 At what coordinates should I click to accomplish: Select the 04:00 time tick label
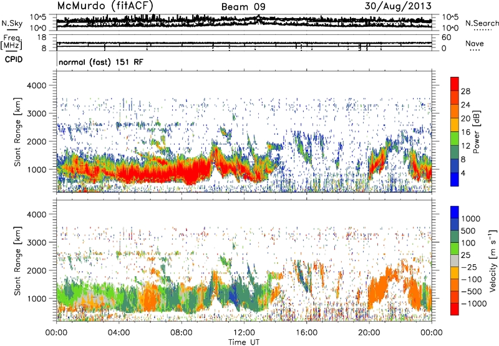tap(119, 333)
